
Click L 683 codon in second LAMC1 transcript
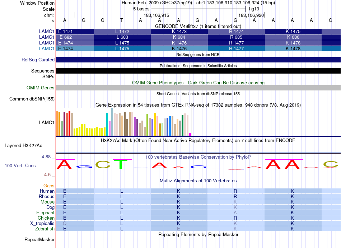click(122, 37)
